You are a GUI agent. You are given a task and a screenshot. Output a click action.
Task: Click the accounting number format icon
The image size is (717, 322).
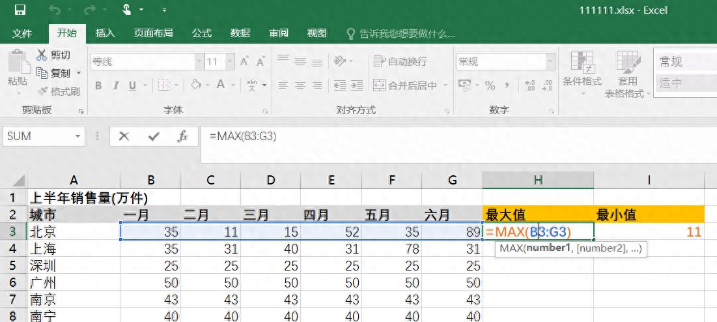click(x=464, y=85)
